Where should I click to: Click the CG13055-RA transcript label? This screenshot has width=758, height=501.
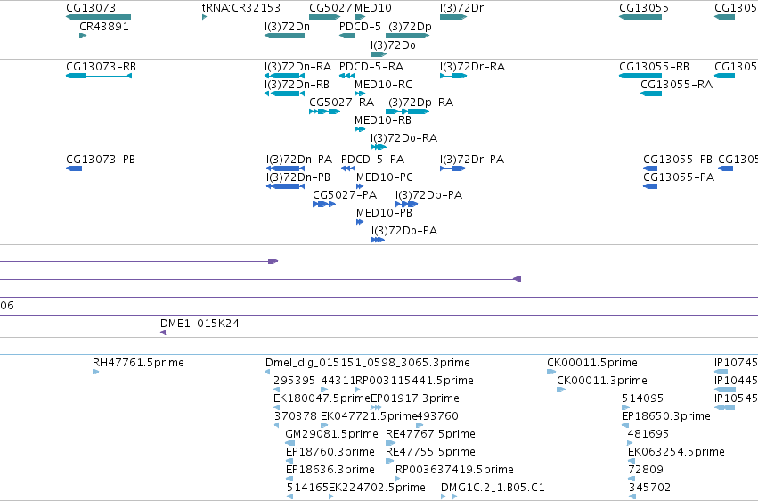676,84
